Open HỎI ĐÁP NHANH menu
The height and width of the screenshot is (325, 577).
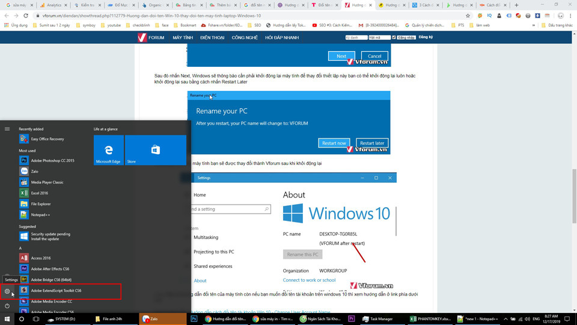point(282,37)
